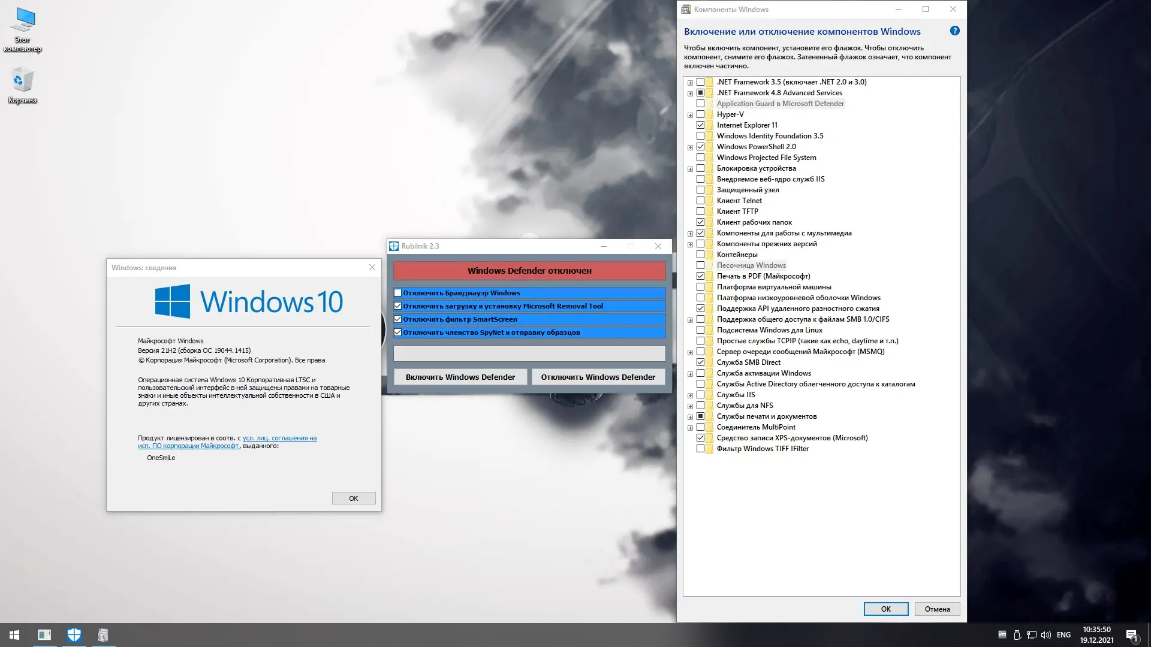The height and width of the screenshot is (647, 1151).
Task: Check the Telnet Client component box
Action: (x=700, y=201)
